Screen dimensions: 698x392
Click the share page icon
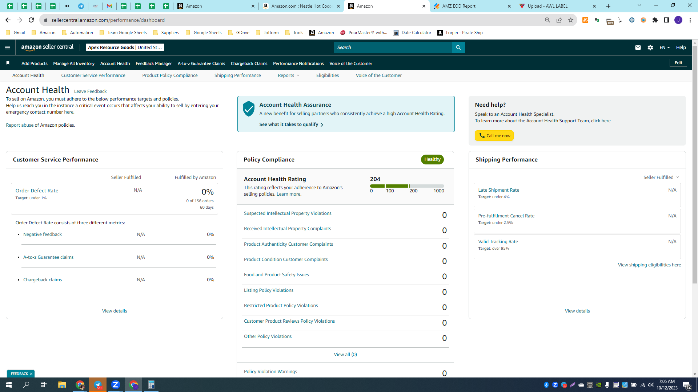click(x=559, y=20)
